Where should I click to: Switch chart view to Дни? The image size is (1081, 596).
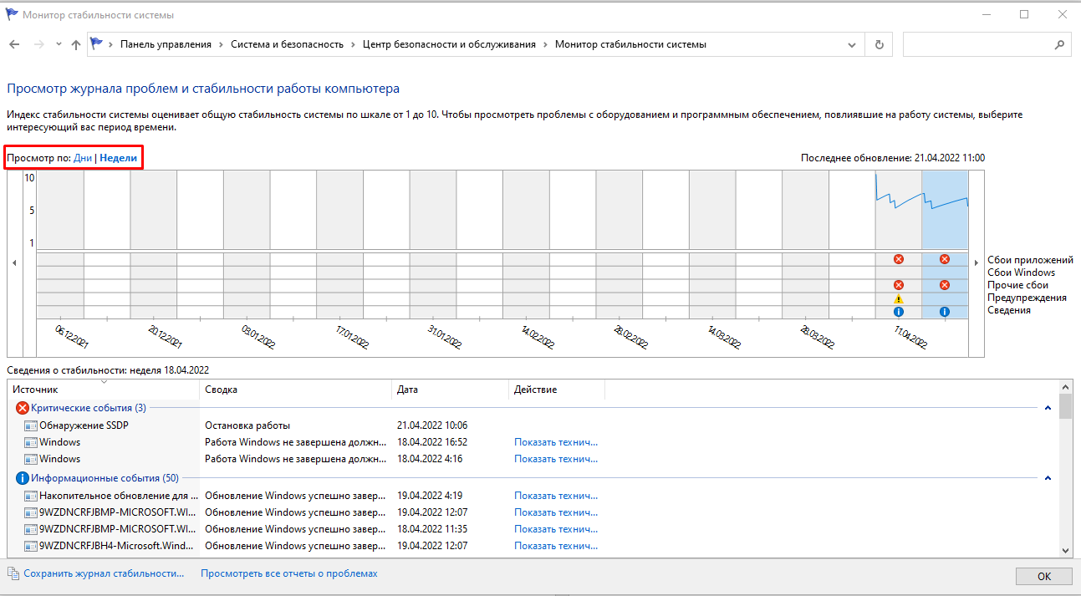click(x=83, y=157)
